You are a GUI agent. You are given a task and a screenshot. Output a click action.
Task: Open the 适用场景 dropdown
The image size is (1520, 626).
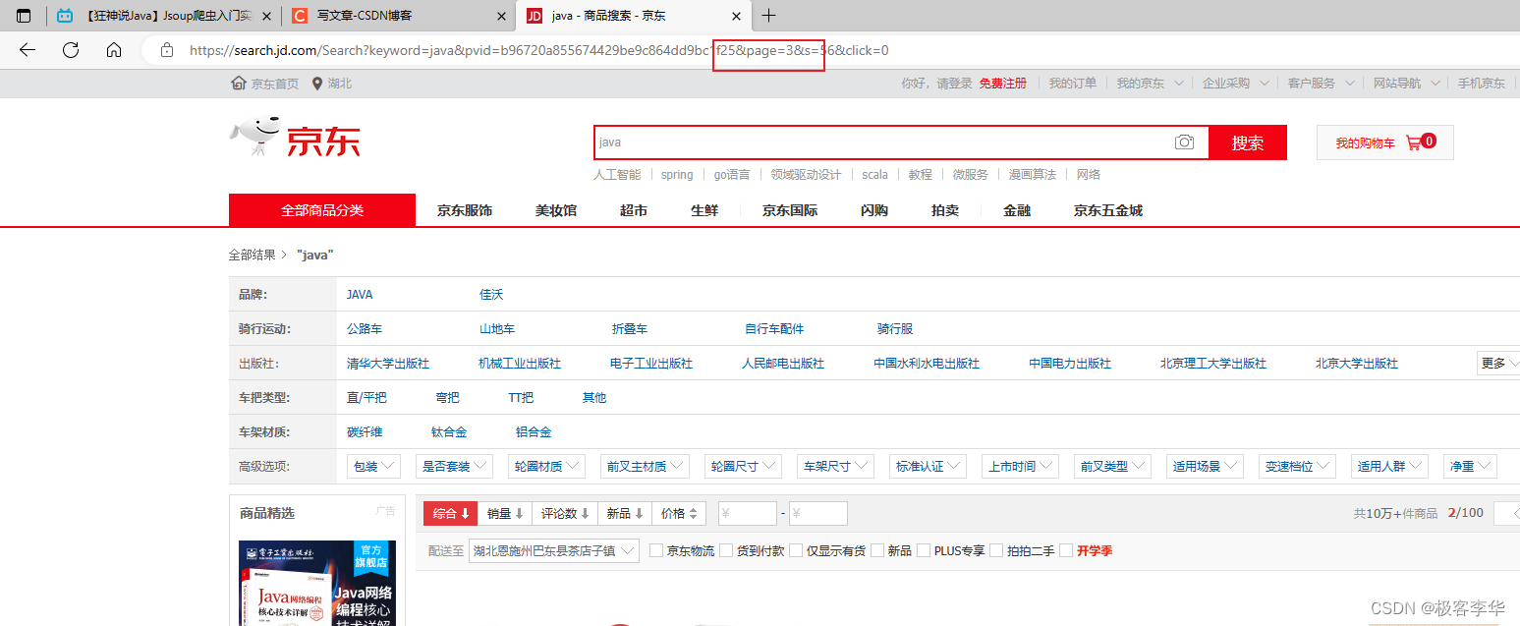click(x=1206, y=466)
